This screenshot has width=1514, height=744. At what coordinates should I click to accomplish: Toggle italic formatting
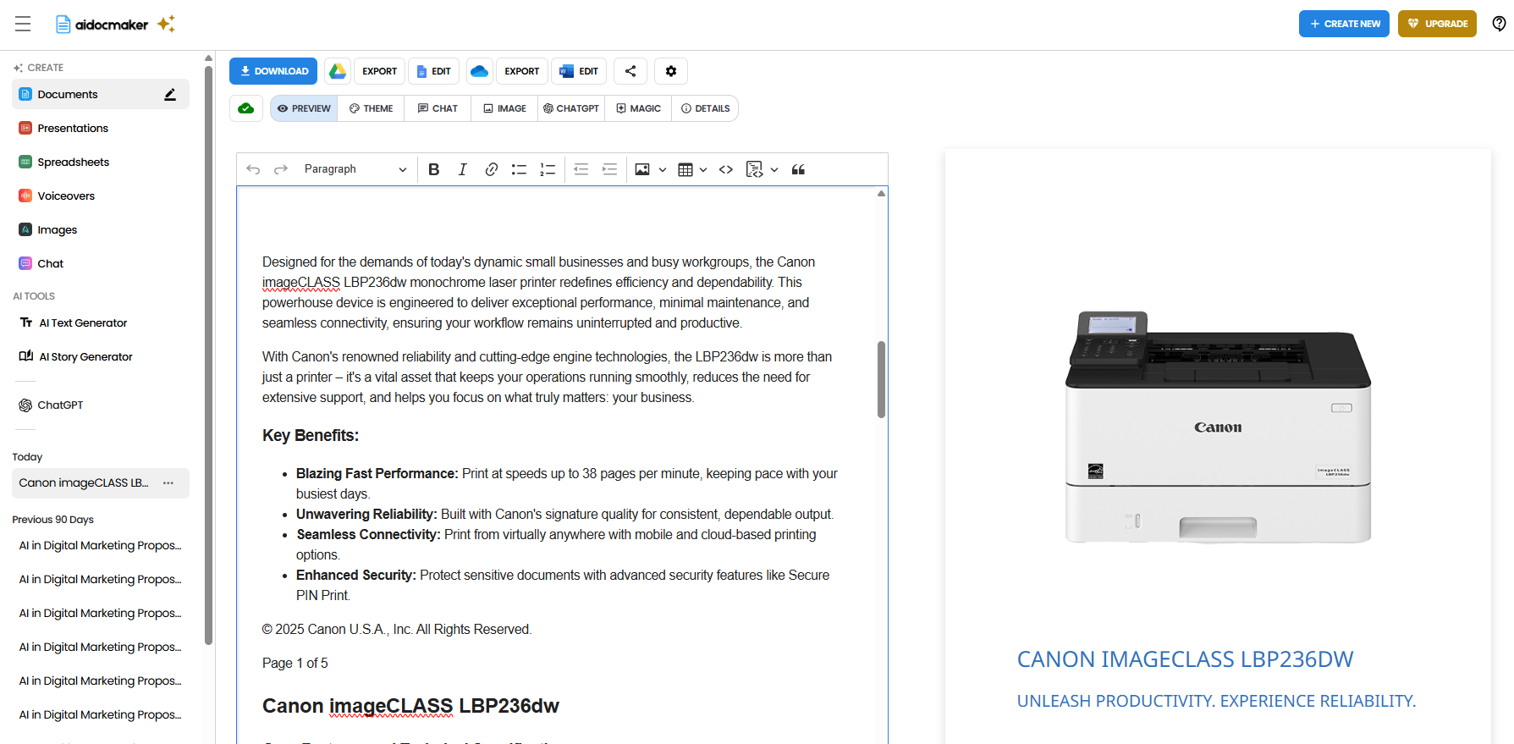point(462,169)
